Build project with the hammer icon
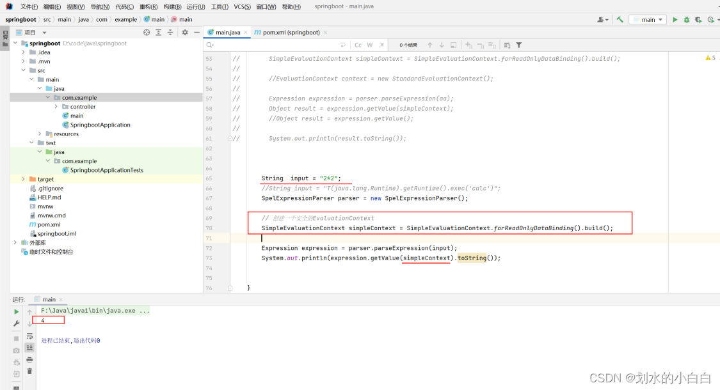Image resolution: width=720 pixels, height=390 pixels. [620, 20]
